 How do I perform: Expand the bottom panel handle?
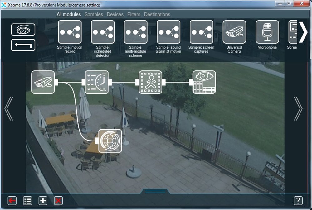click(x=155, y=191)
